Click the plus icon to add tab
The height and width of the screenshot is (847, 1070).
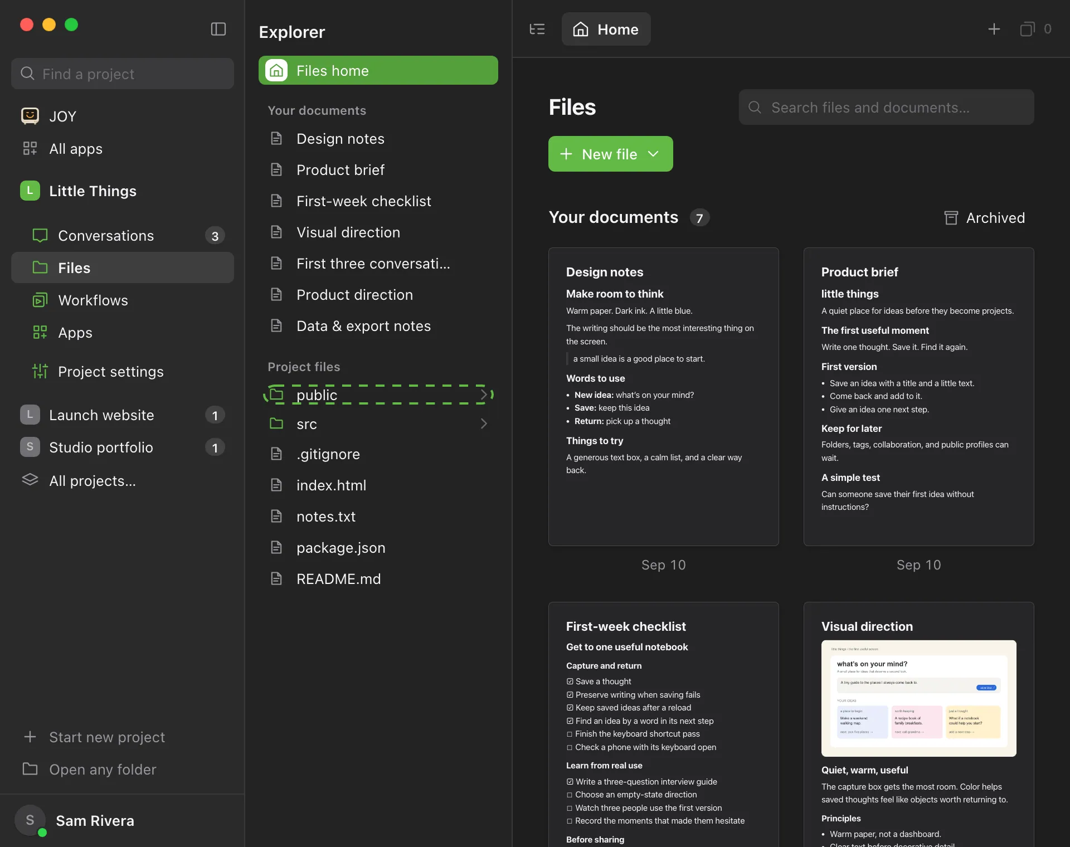(x=994, y=29)
